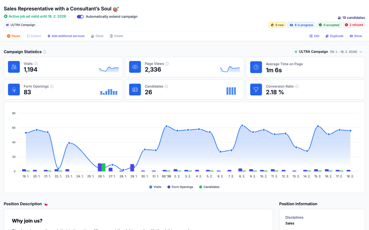This screenshot has width=369, height=230.
Task: Duplicate this job posting
Action: [334, 36]
